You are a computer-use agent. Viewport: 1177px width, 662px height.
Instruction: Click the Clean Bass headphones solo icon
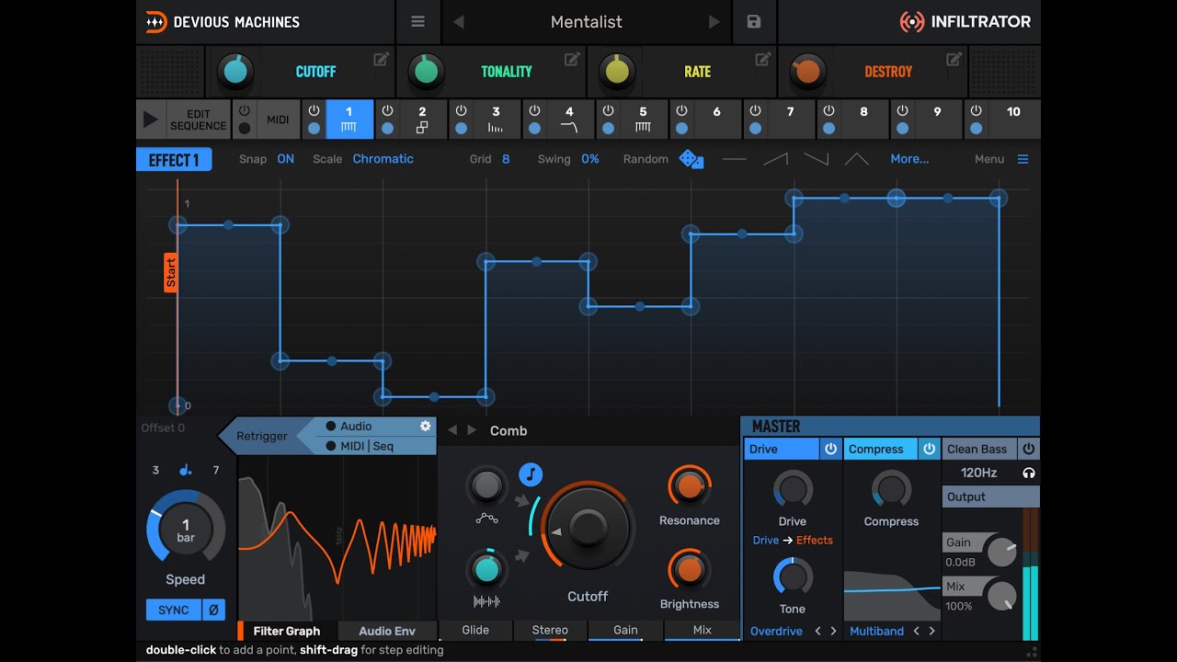tap(1028, 473)
